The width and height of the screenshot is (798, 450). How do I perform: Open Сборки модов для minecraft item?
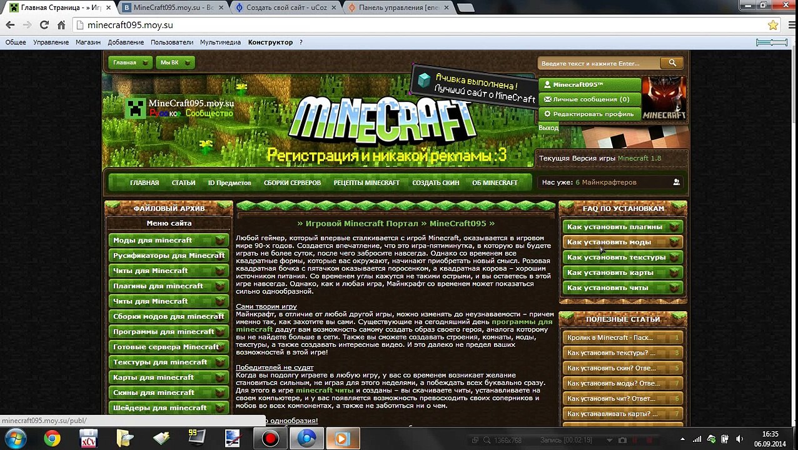pyautogui.click(x=169, y=316)
